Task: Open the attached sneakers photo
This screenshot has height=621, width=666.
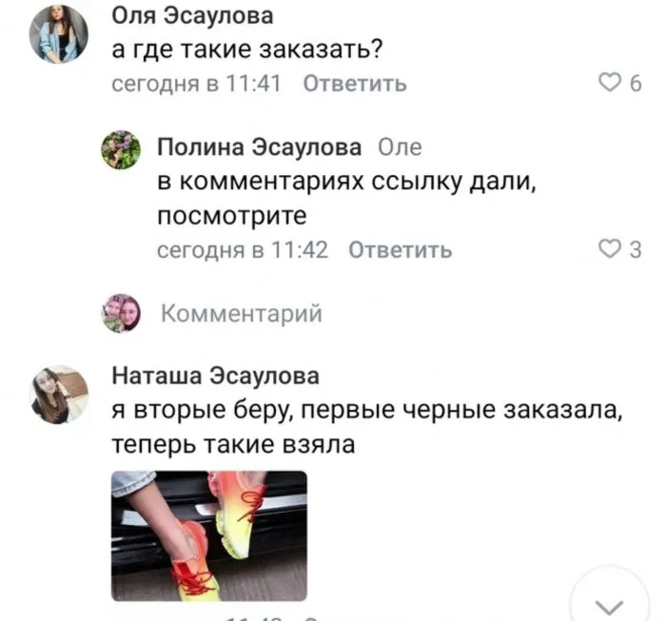Action: click(209, 535)
